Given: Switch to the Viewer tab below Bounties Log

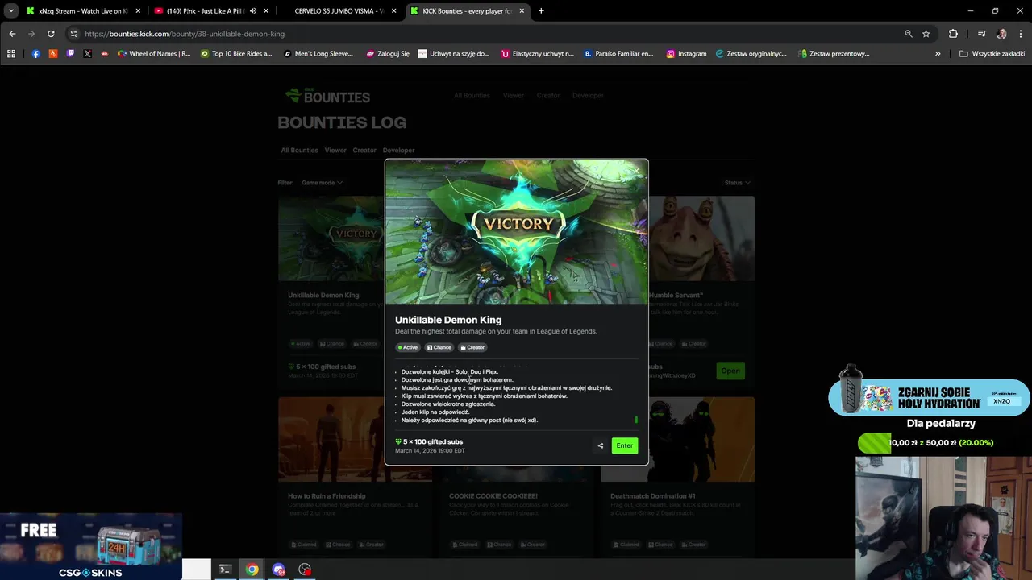Looking at the screenshot, I should tap(335, 150).
